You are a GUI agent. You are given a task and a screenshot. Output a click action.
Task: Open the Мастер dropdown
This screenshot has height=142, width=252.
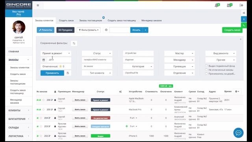pos(180,53)
